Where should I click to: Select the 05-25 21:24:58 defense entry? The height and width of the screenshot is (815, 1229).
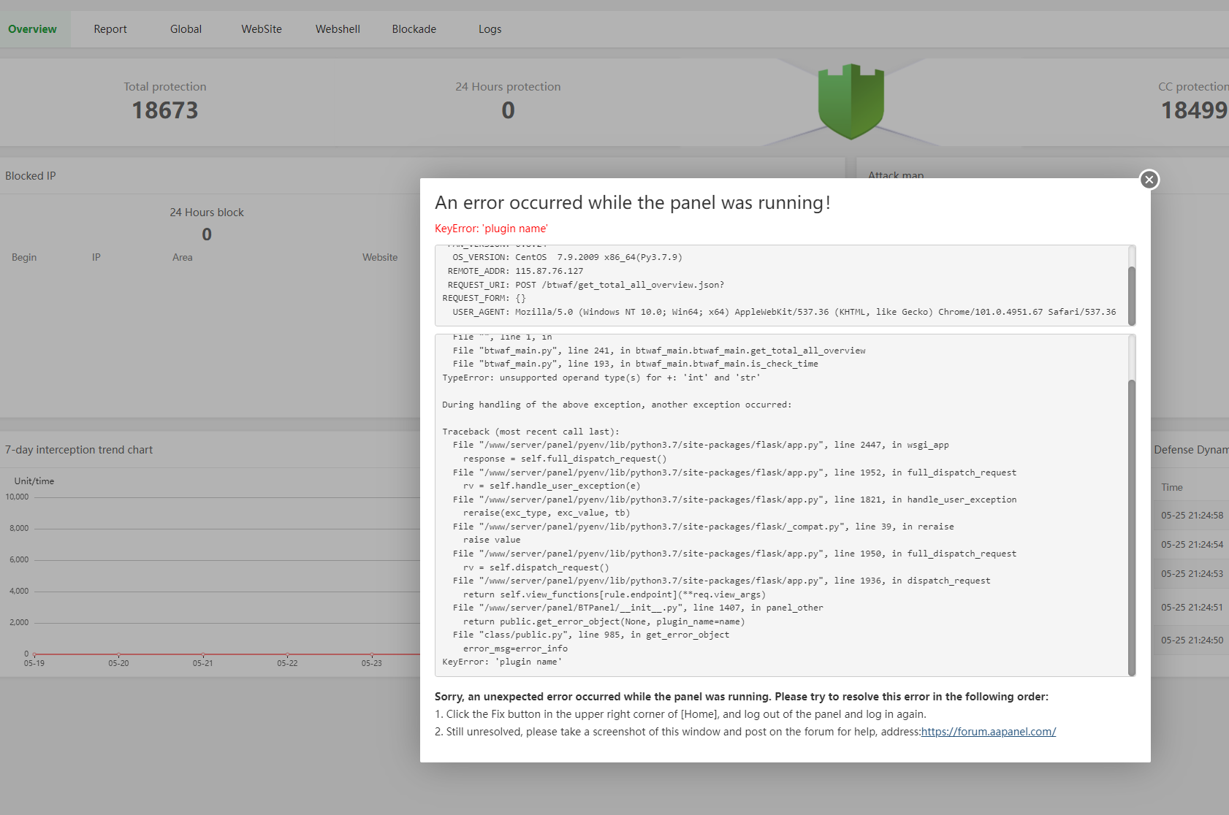point(1192,515)
